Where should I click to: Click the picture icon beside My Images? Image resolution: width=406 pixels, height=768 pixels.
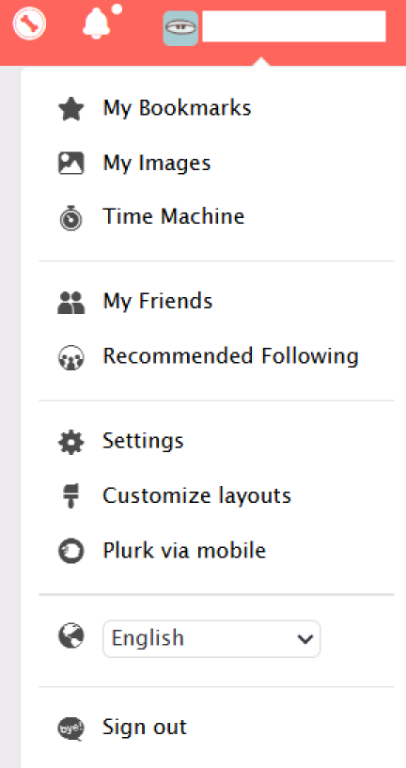[x=71, y=164]
